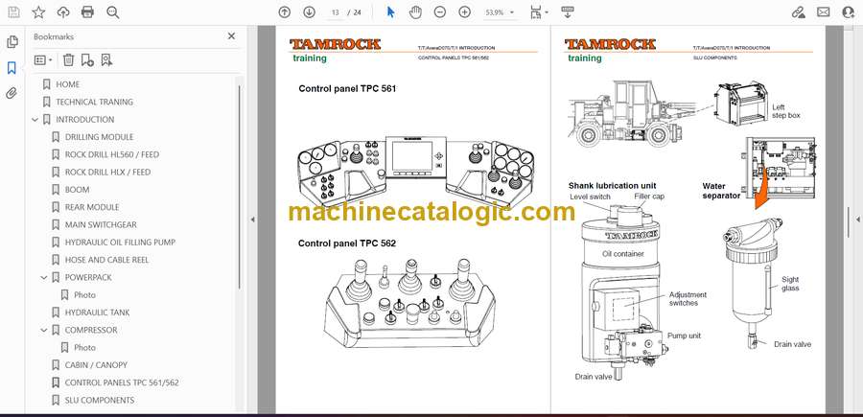
Task: Open the Photo bookmark under POWERPACK
Action: (x=84, y=295)
